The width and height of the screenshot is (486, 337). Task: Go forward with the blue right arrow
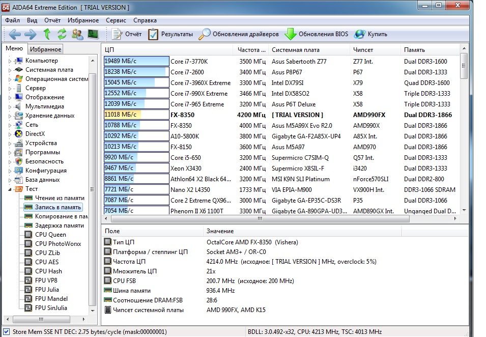[x=31, y=34]
